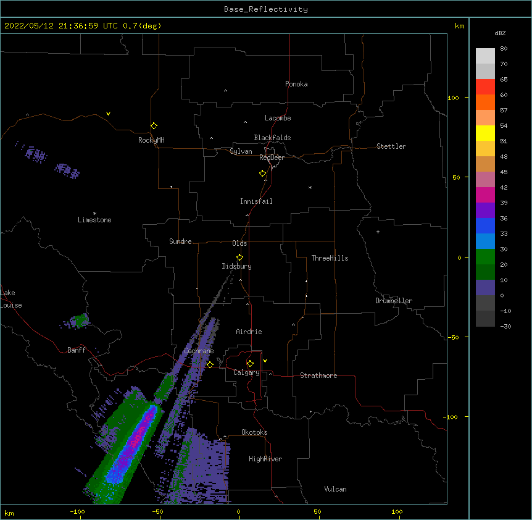532x520 pixels.
Task: Select the Blackfalds label
Action: tap(272, 138)
